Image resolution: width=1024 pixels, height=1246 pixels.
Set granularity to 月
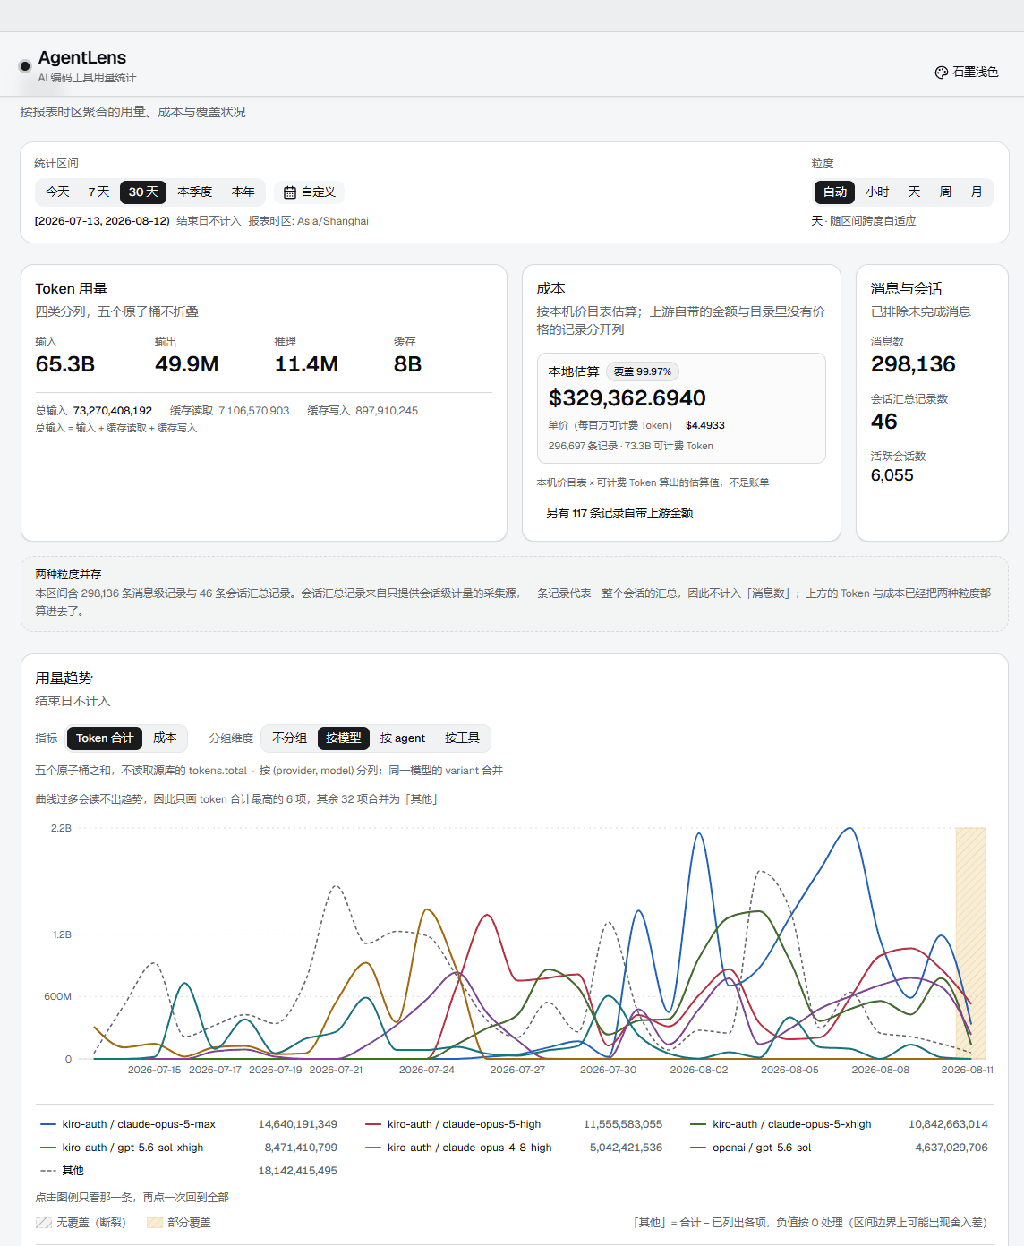[x=977, y=192]
